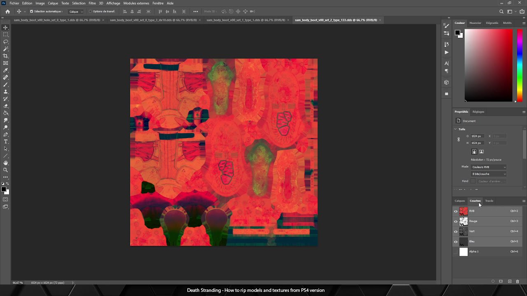Viewport: 527px width, 296px height.
Task: Select the Brush tool
Action: click(5, 84)
